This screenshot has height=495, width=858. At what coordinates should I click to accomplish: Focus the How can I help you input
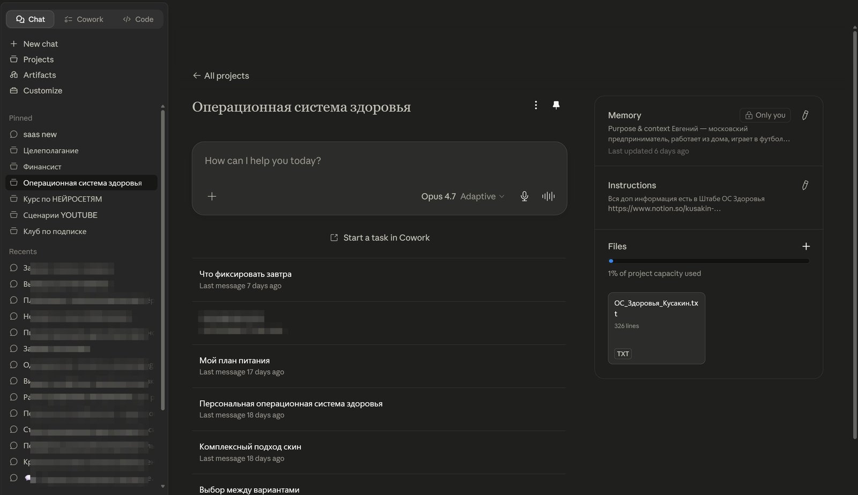click(x=379, y=161)
